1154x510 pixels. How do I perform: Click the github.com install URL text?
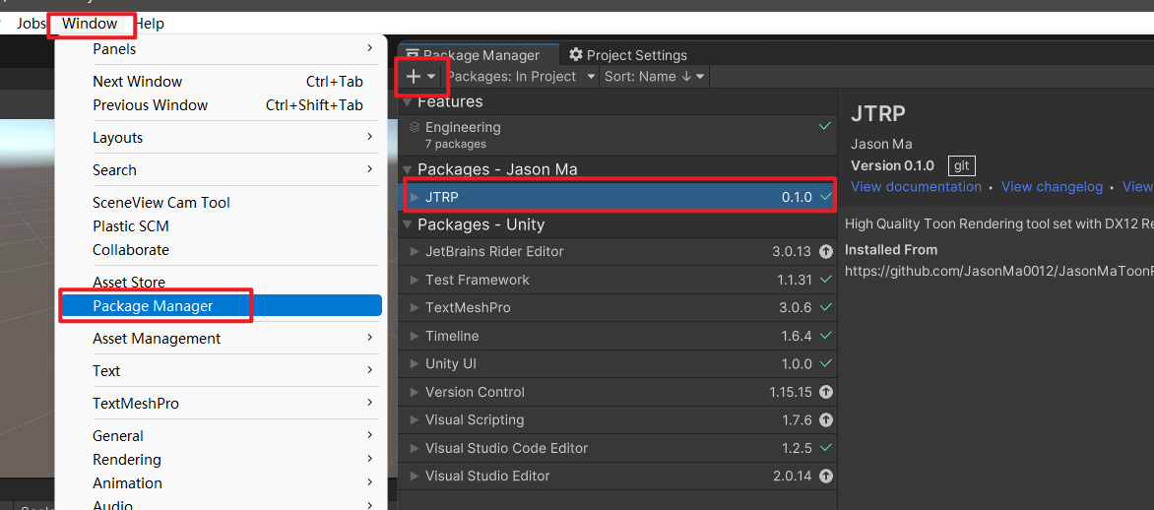tap(999, 271)
